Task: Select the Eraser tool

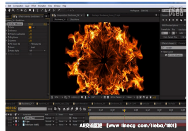Action: click(x=49, y=10)
